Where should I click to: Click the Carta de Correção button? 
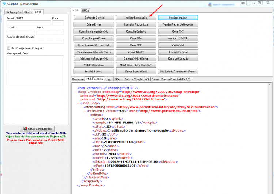pyautogui.click(x=178, y=58)
